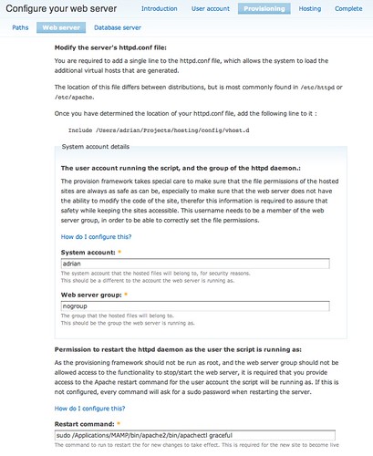The width and height of the screenshot is (373, 456).
Task: Click the System account input field
Action: click(x=195, y=264)
